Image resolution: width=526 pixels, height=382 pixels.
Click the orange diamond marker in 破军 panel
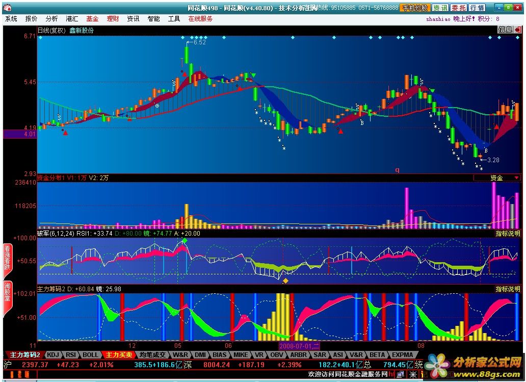(285, 281)
